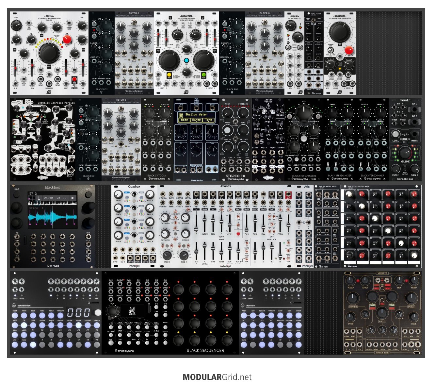Click the Feed knob on VHIKK X
The width and height of the screenshot is (435, 384).
pyautogui.click(x=414, y=280)
